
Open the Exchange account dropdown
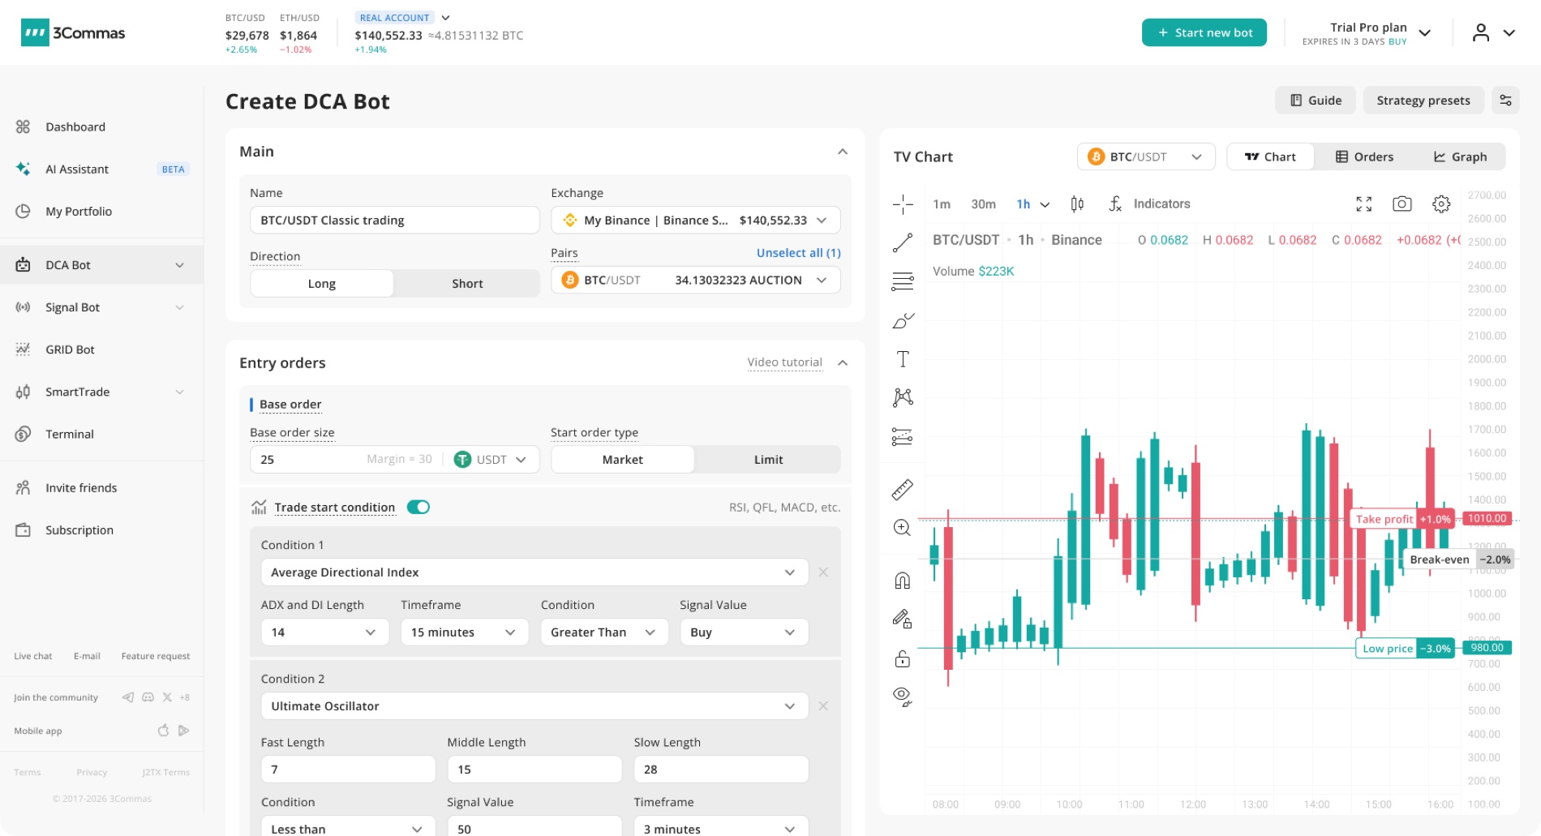(696, 221)
